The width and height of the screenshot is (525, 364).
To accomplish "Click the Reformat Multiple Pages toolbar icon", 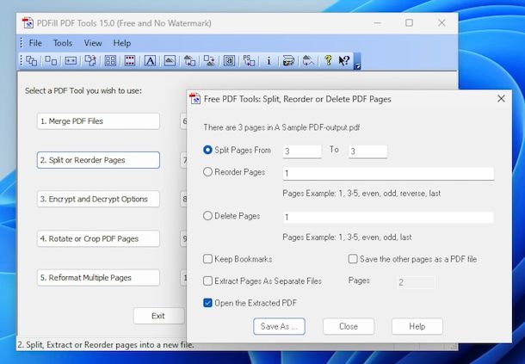I will pyautogui.click(x=110, y=60).
